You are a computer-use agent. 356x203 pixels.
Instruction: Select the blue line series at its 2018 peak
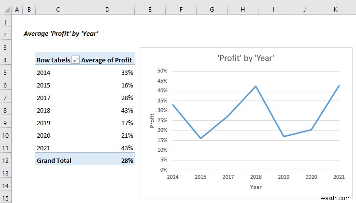point(256,87)
